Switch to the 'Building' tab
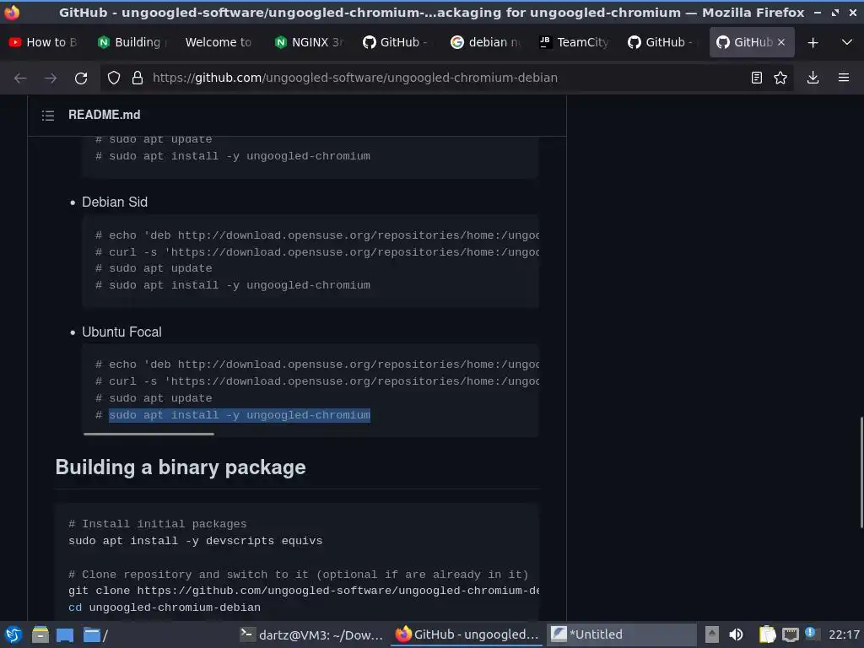This screenshot has height=648, width=864. [x=132, y=42]
